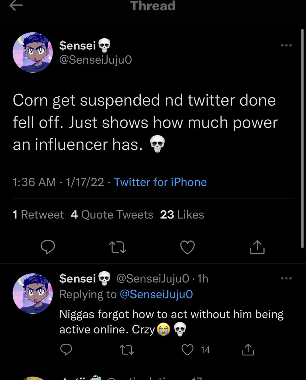Like the main tweet
This screenshot has height=380, width=306.
tap(187, 247)
